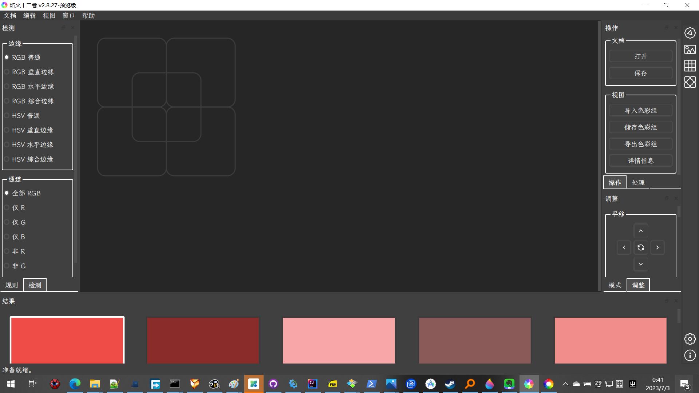This screenshot has width=699, height=393.
Task: Select the dark red result color swatch
Action: [x=203, y=340]
